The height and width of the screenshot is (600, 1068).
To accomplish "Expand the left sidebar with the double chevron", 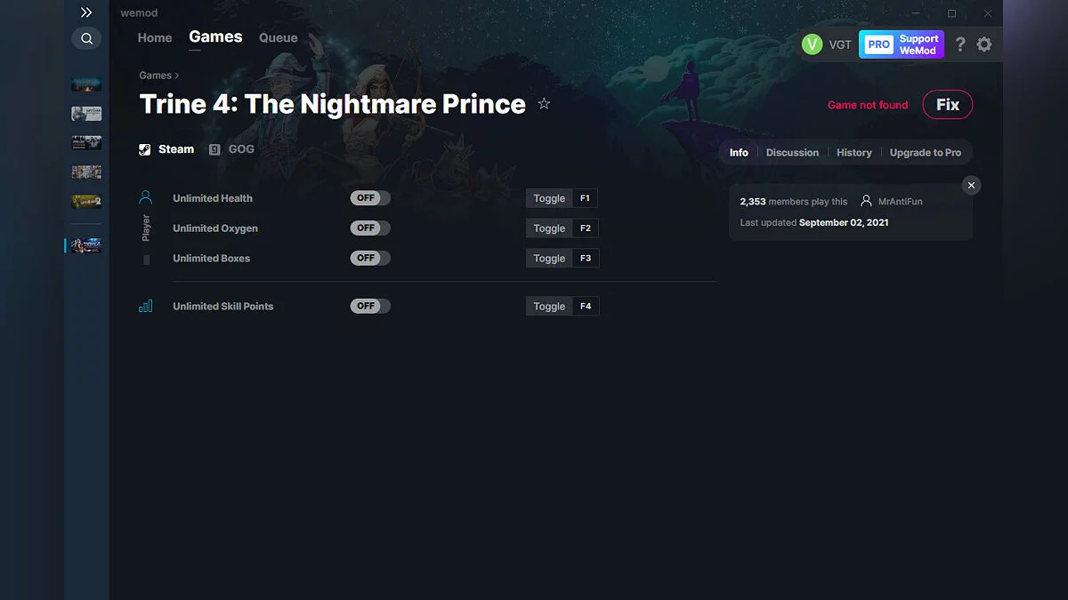I will point(86,12).
